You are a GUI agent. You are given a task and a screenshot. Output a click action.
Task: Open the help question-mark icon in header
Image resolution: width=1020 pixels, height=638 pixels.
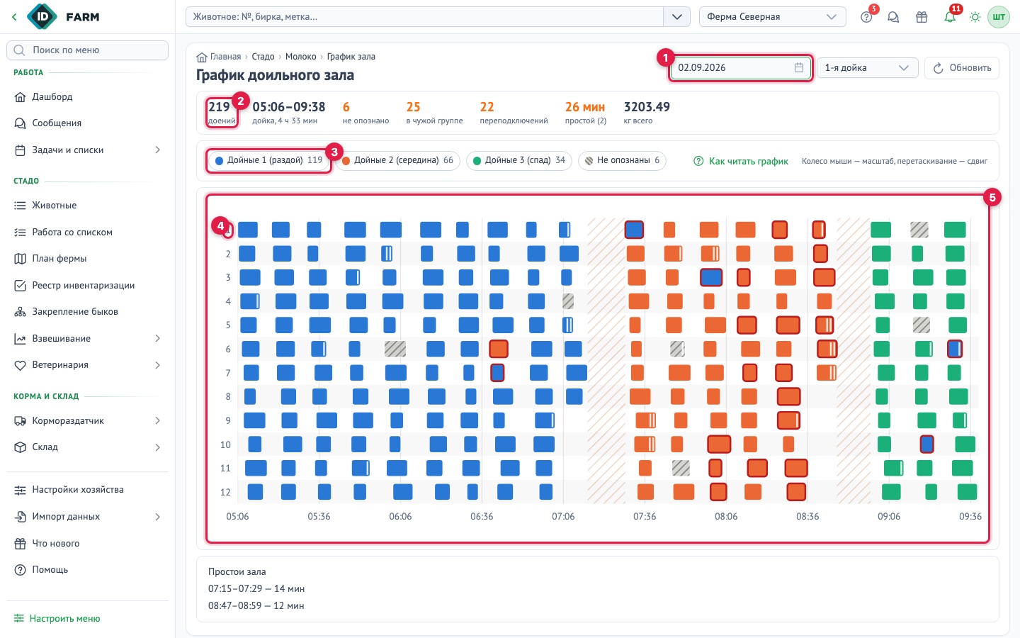(866, 17)
